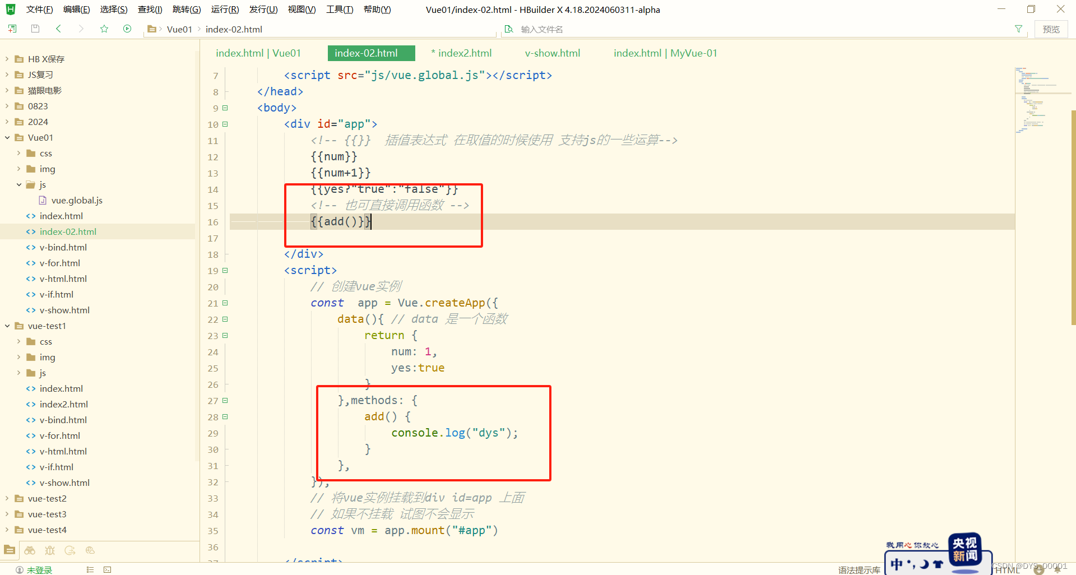Click the filter funnel icon
The height and width of the screenshot is (575, 1076).
(x=1018, y=29)
